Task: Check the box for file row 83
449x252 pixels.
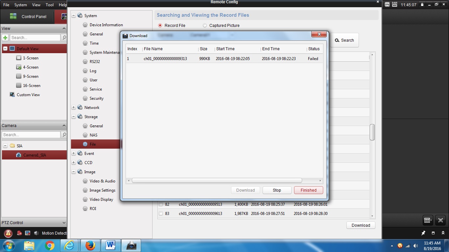Action: point(161,214)
